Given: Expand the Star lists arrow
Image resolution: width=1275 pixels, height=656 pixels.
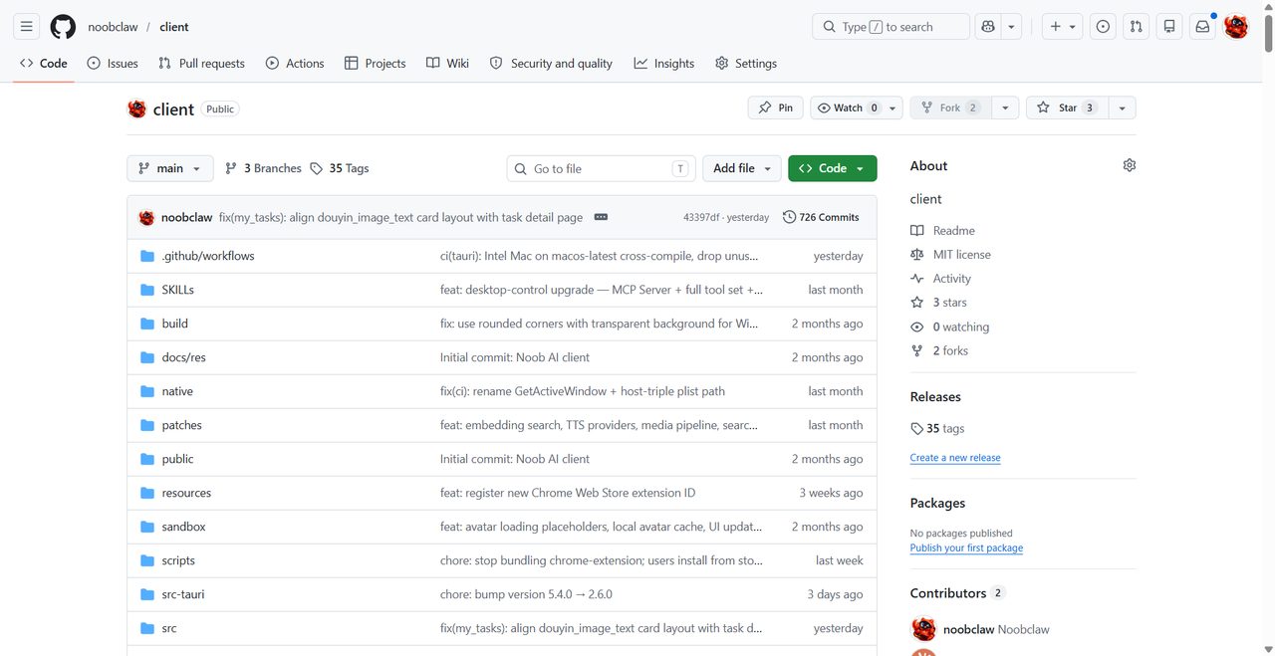Looking at the screenshot, I should [1122, 108].
